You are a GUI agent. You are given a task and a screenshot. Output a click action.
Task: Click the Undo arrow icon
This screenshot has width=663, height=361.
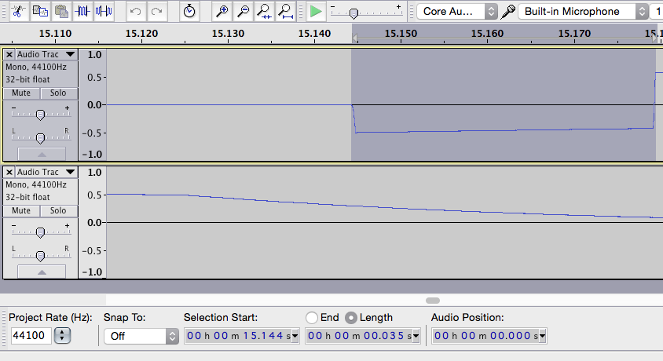click(x=136, y=11)
